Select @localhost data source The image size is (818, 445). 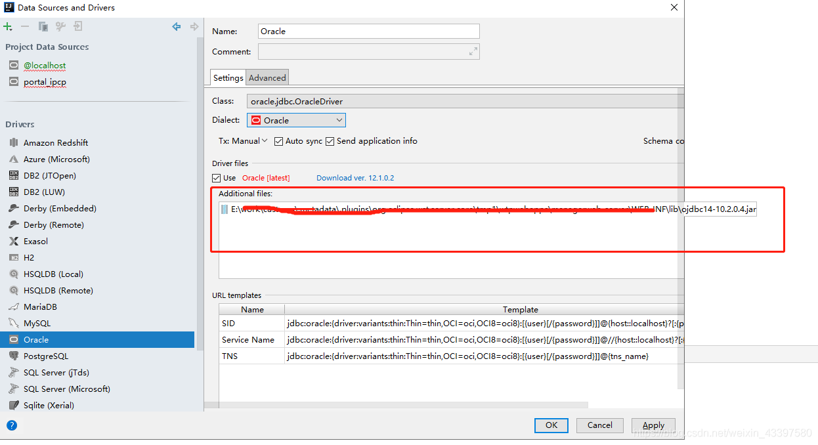(x=45, y=66)
